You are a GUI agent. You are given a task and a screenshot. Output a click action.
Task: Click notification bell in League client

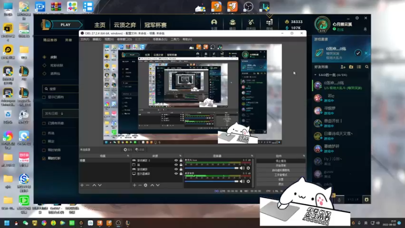[365, 29]
